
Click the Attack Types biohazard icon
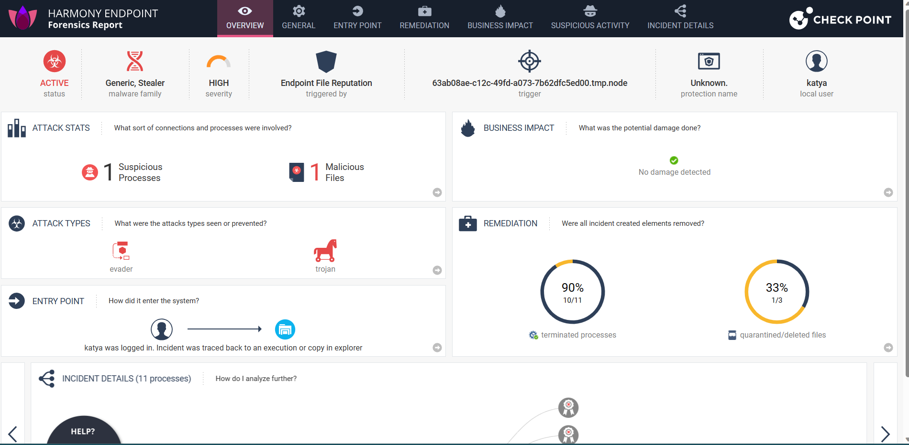pos(17,223)
